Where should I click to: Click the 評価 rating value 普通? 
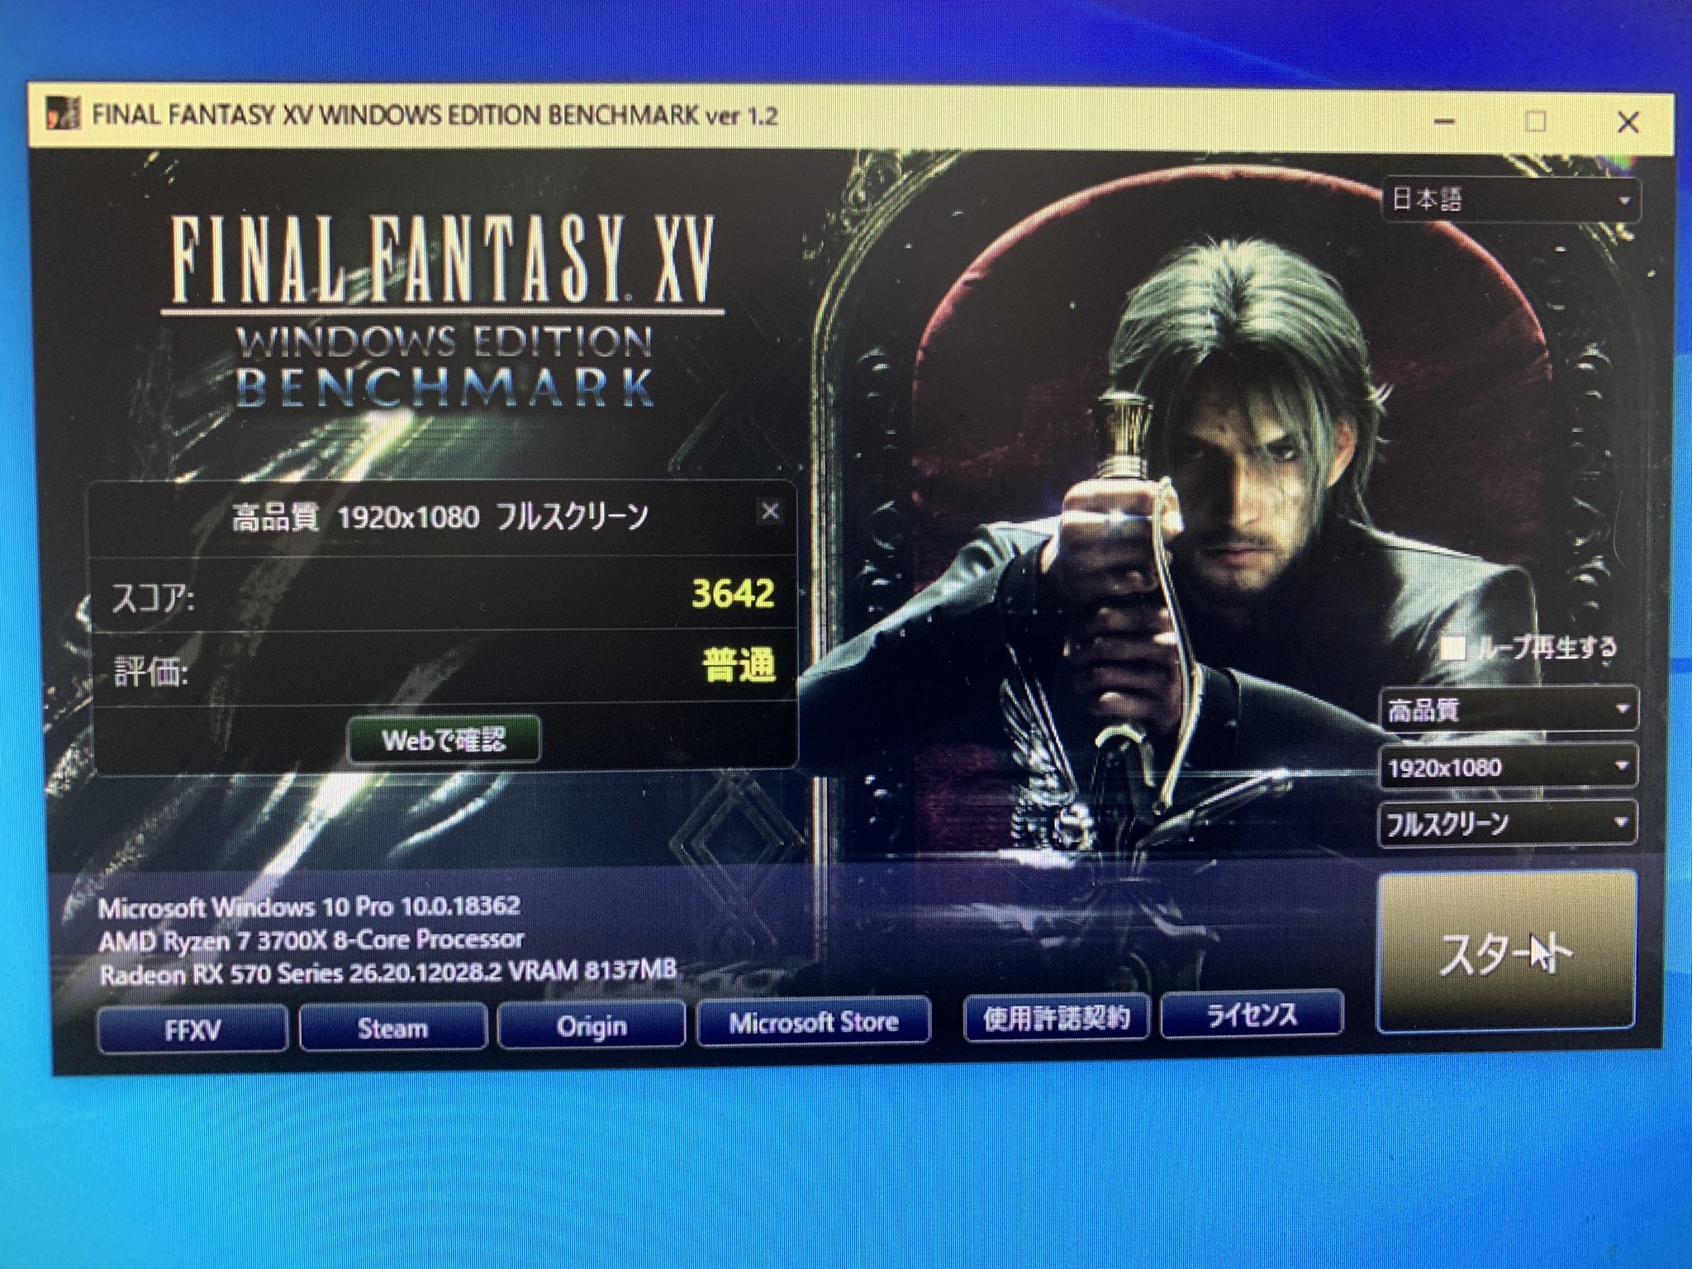point(739,665)
